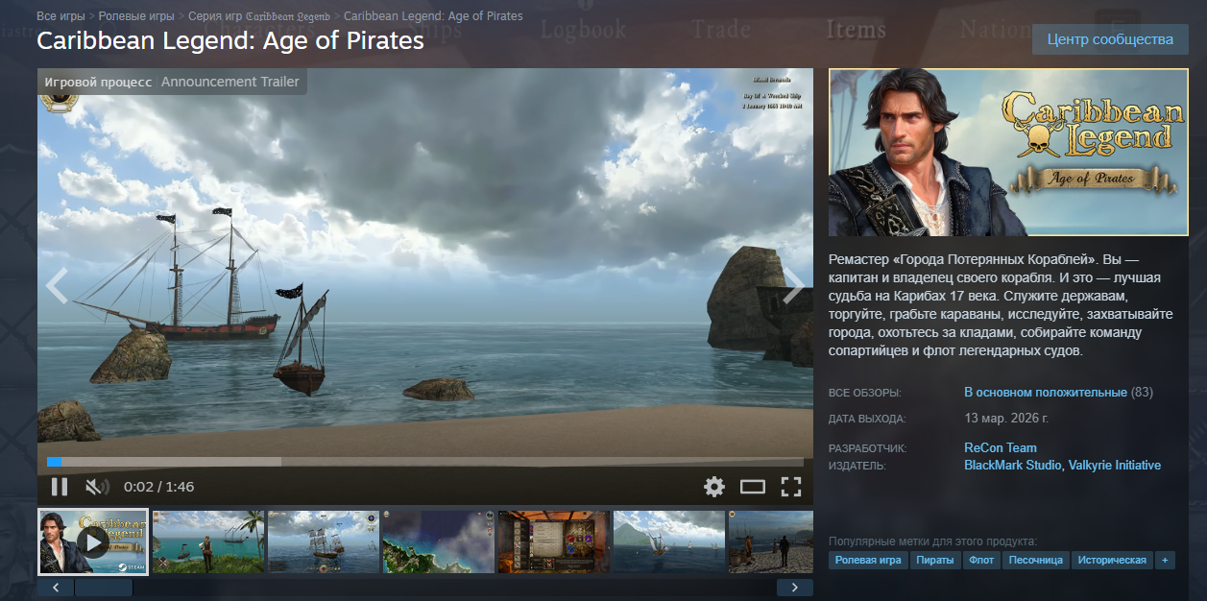Open video settings gear

point(714,487)
